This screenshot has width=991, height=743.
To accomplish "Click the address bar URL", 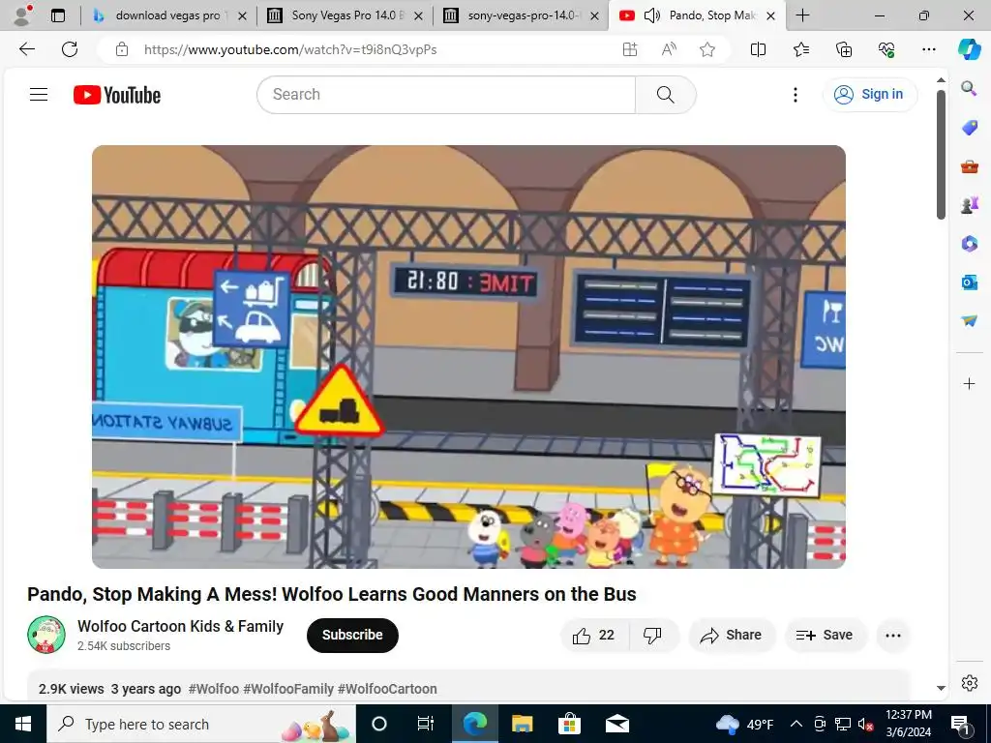I will 290,49.
